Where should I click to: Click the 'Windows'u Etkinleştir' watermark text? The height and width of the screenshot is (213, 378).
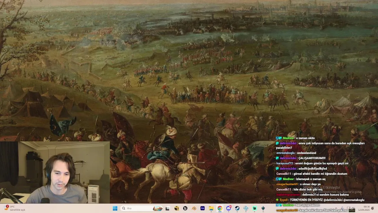point(322,188)
